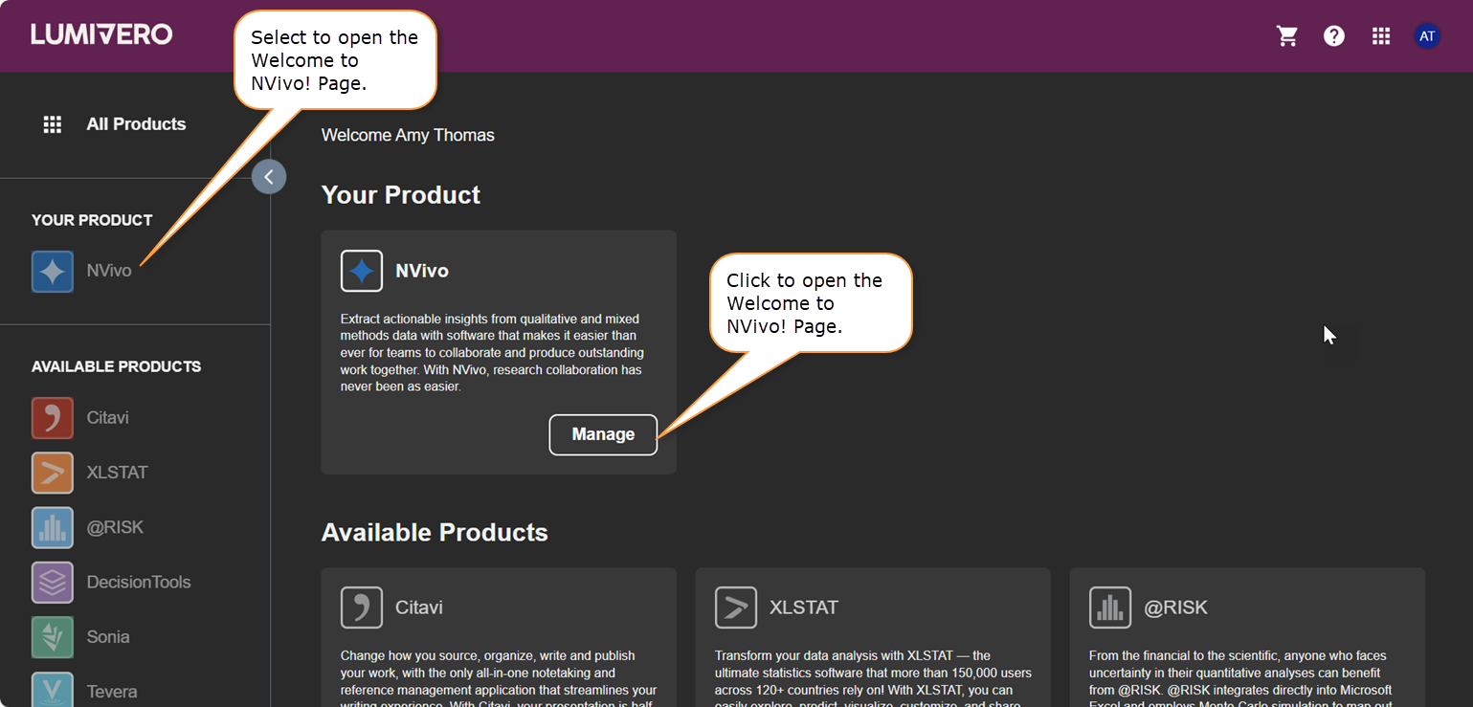Collapse the sidebar with the chevron button

[x=269, y=177]
